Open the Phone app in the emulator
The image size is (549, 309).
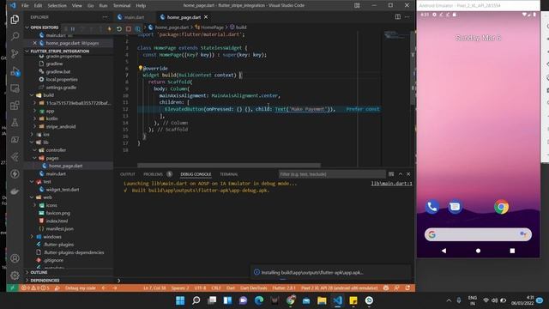[432, 207]
